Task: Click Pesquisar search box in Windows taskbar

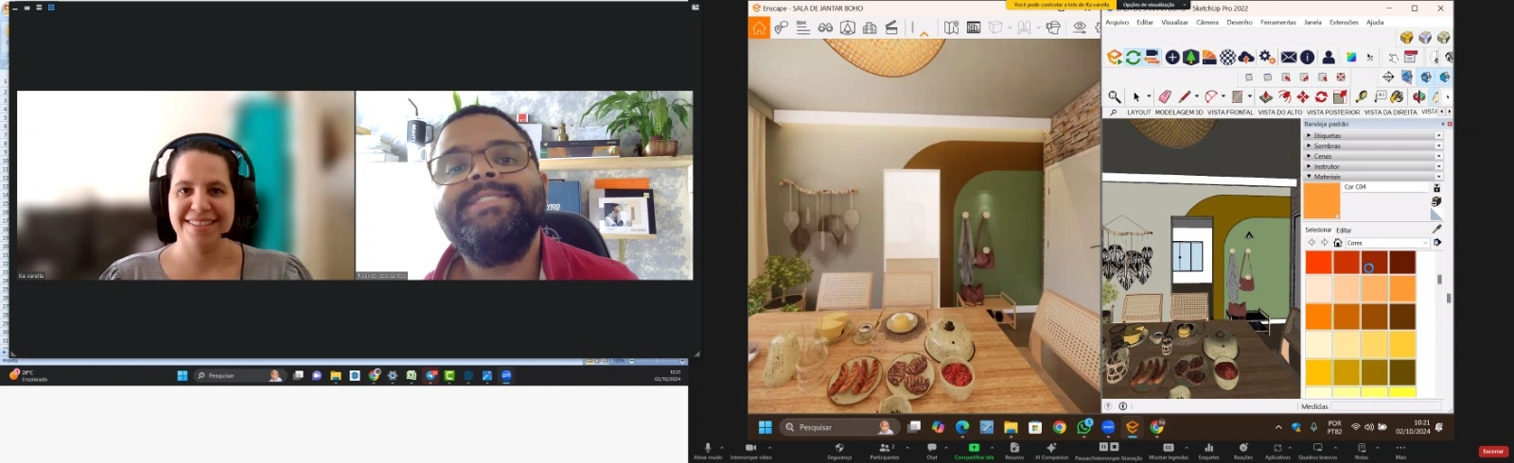Action: click(x=837, y=427)
